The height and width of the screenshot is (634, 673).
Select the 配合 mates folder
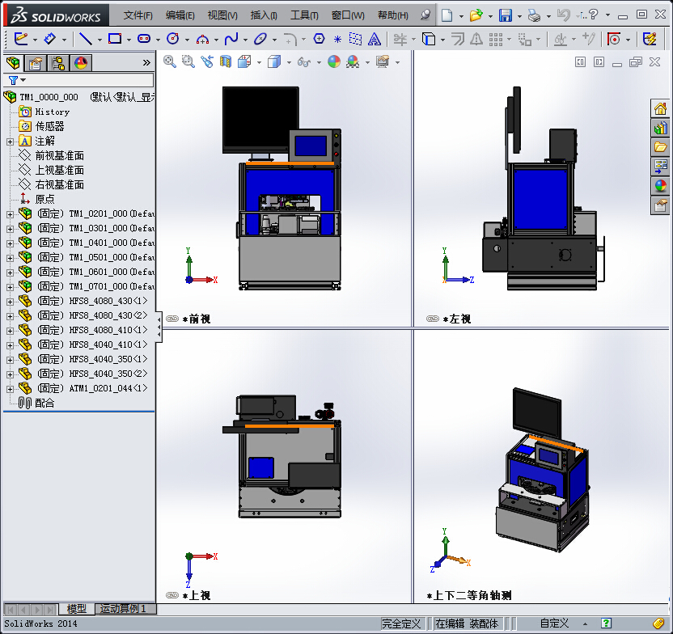(x=44, y=404)
